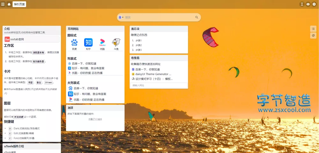
Task: Click the 常用网站 card header
Action: [x=95, y=29]
